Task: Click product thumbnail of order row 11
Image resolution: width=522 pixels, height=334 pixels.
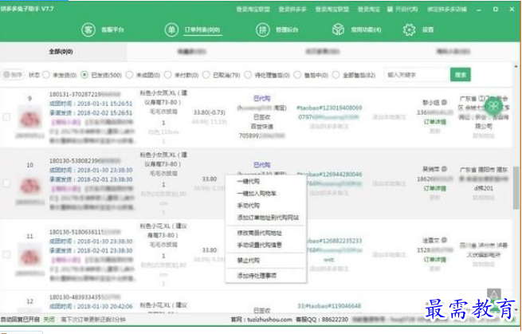Action: tap(30, 255)
